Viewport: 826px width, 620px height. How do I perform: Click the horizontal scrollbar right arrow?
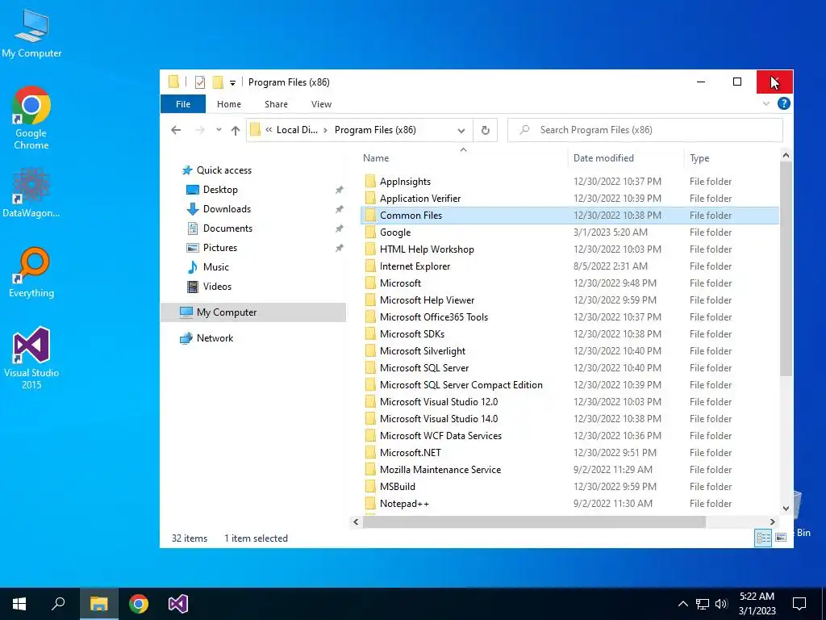click(x=772, y=522)
